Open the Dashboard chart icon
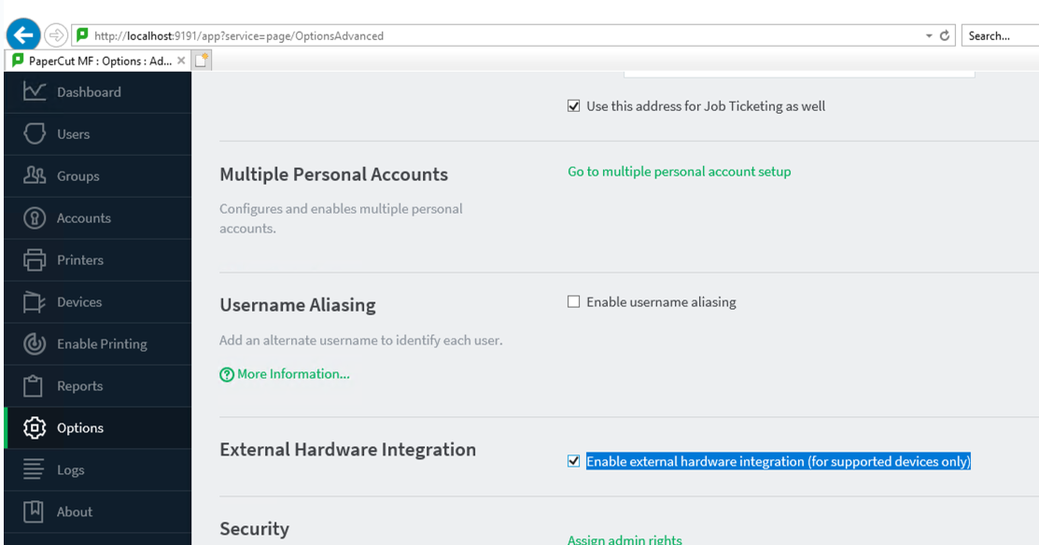 [35, 91]
